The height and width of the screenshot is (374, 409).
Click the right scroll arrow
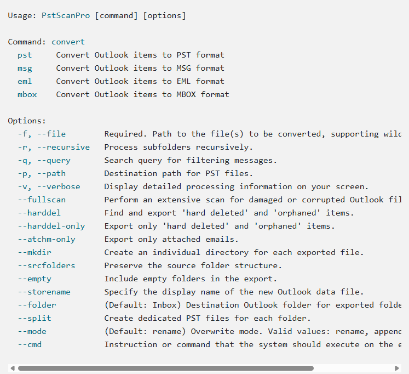(x=397, y=368)
